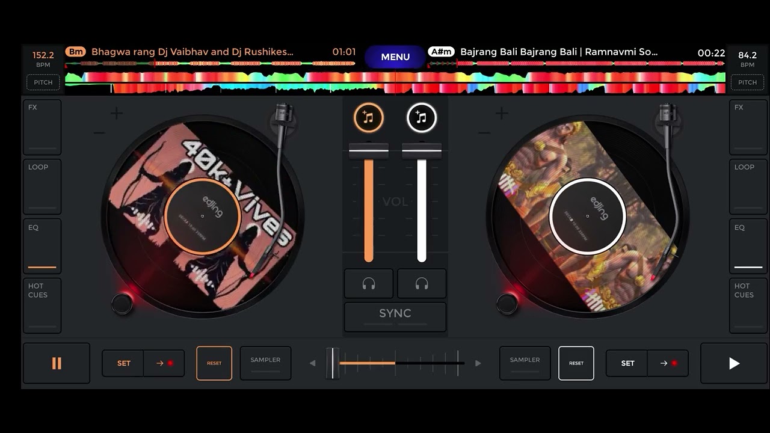770x433 pixels.
Task: Open left deck SAMPLER
Action: click(265, 363)
